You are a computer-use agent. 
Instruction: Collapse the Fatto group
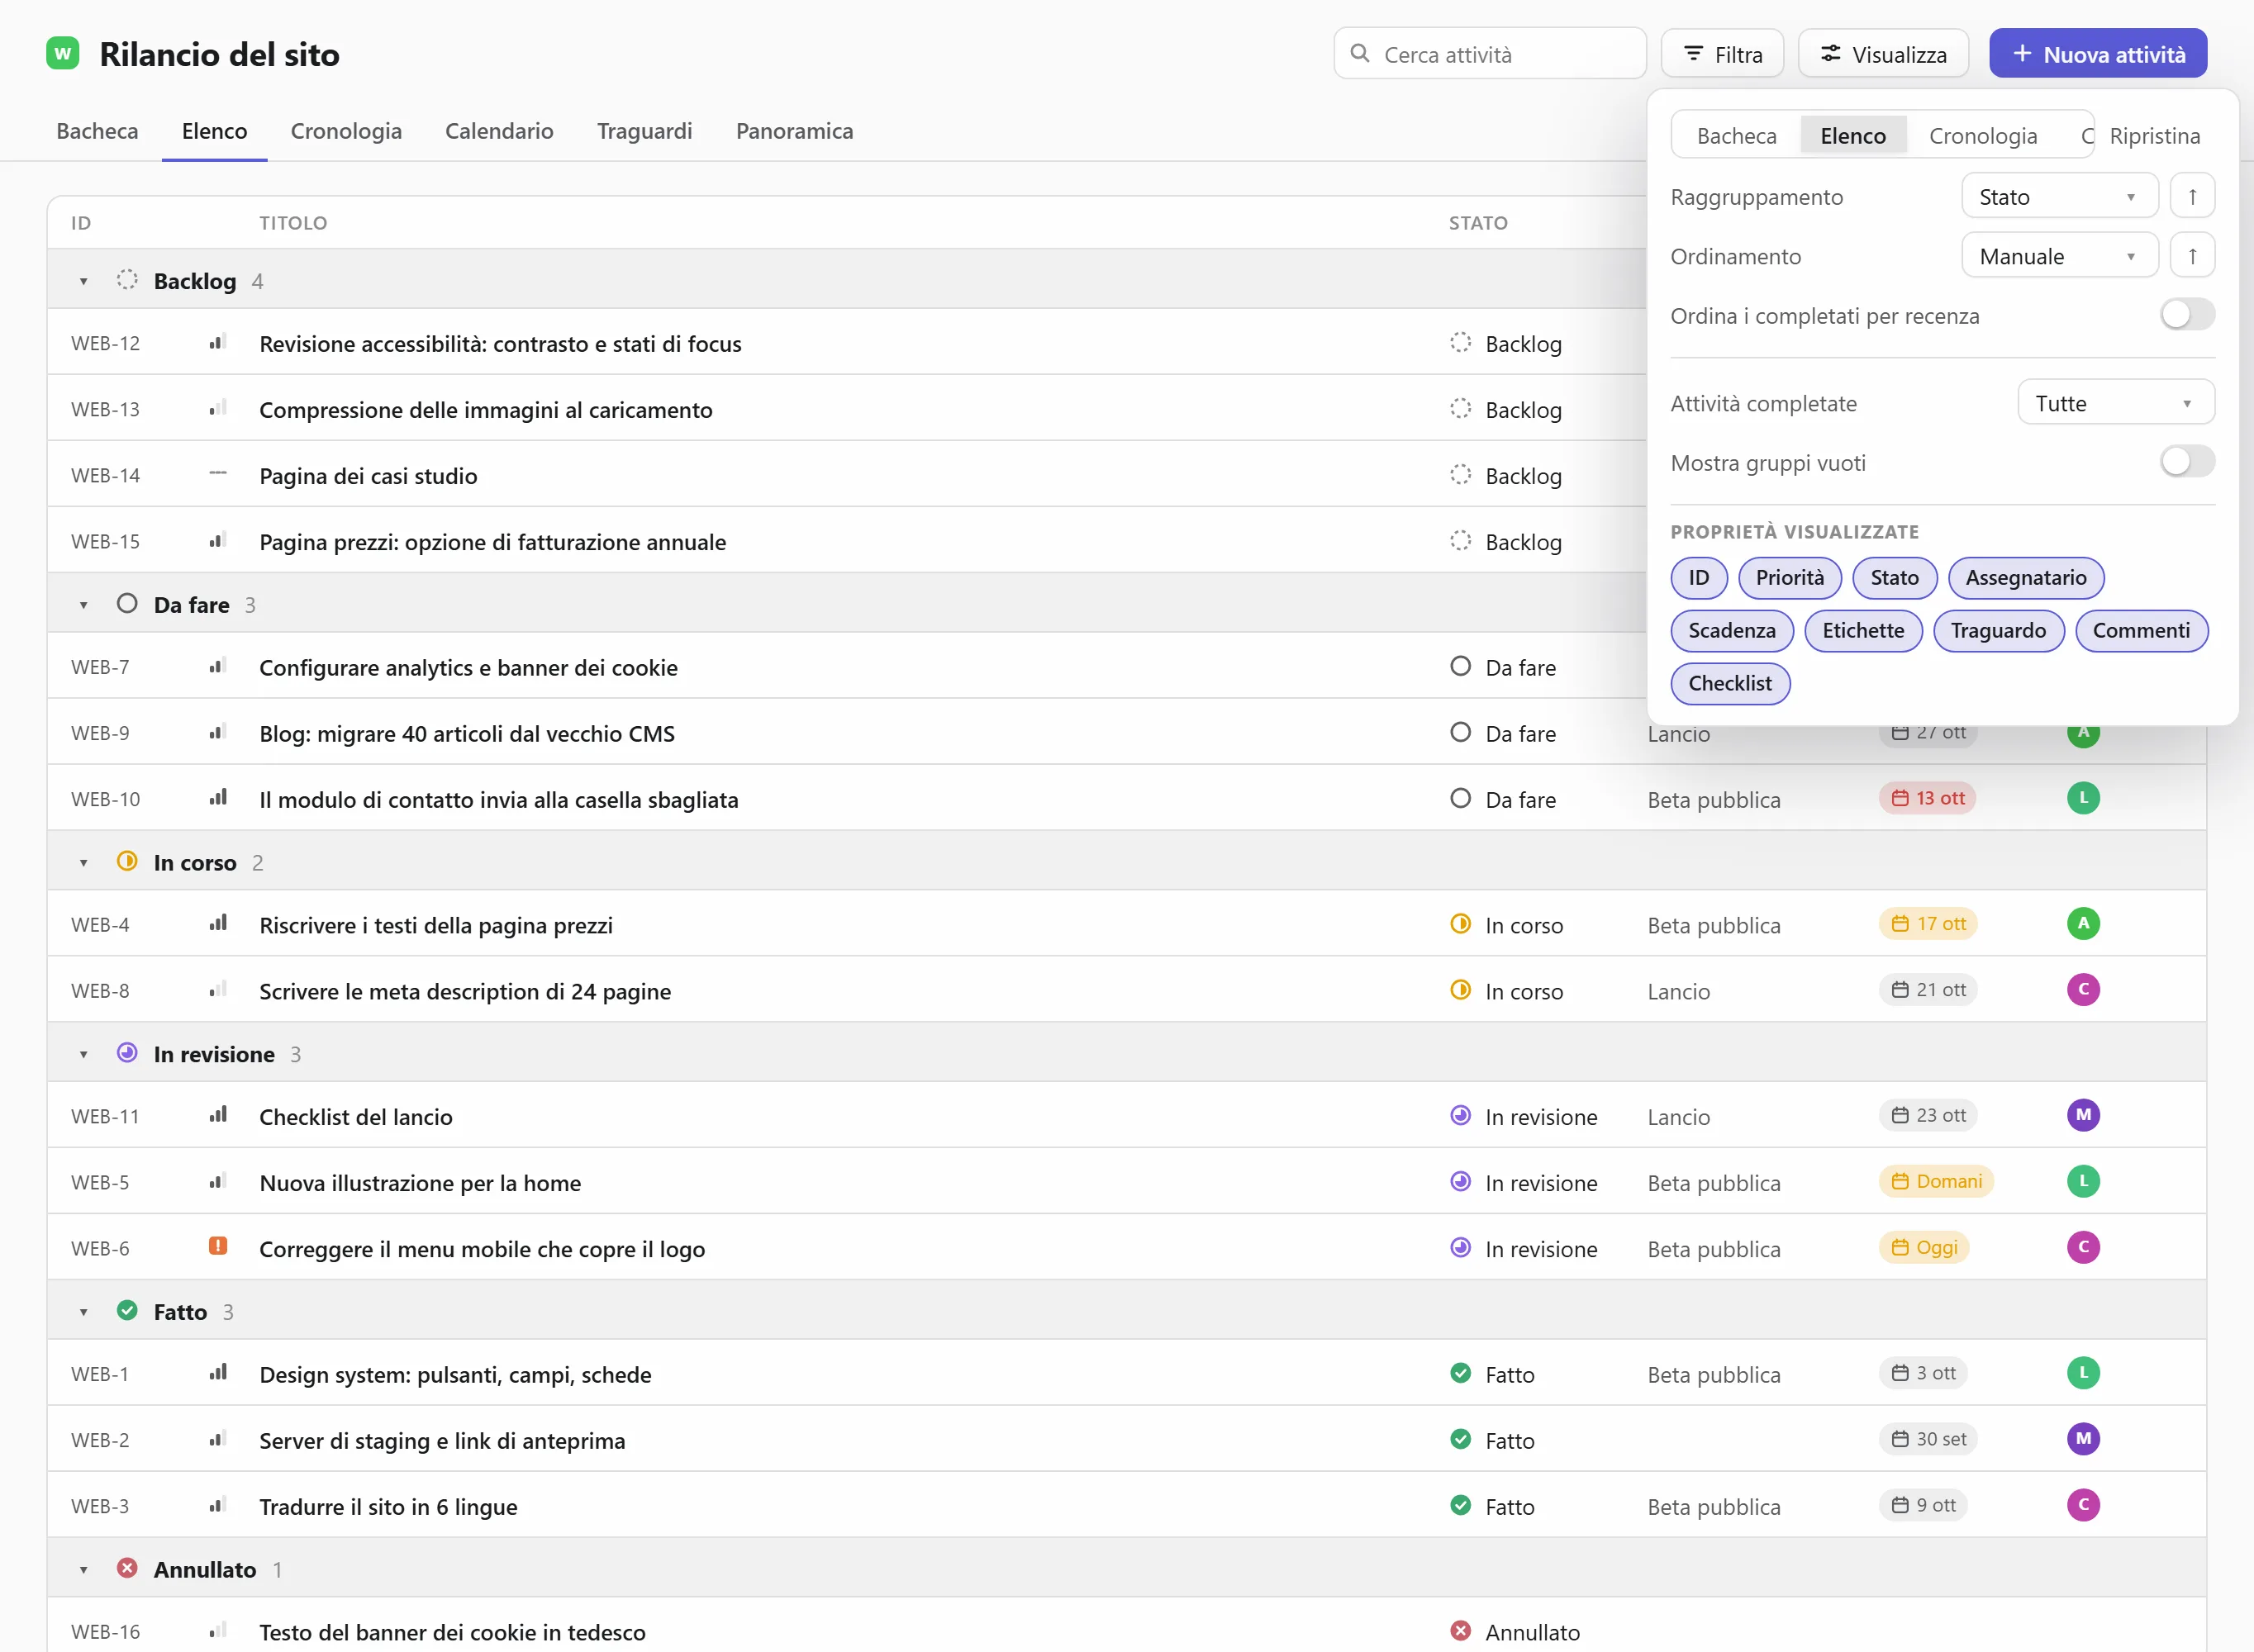84,1312
